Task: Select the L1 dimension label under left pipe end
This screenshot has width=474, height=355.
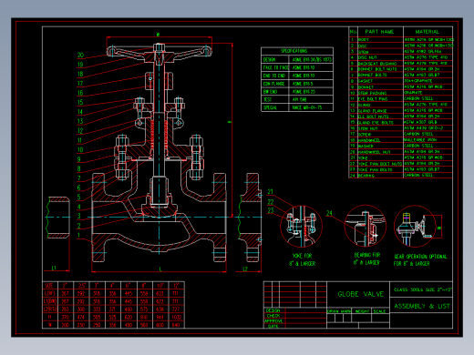Action: click(x=54, y=269)
